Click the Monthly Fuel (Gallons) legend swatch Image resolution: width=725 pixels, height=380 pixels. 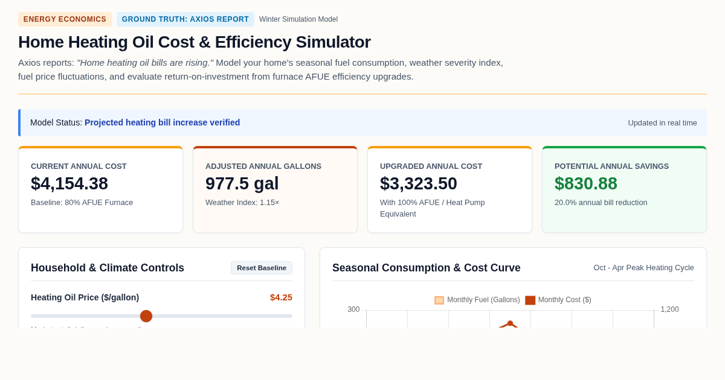click(x=439, y=300)
